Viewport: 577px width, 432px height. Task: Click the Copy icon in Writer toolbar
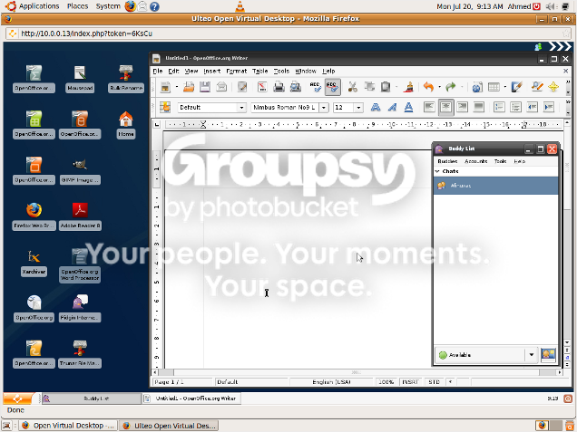coord(369,87)
